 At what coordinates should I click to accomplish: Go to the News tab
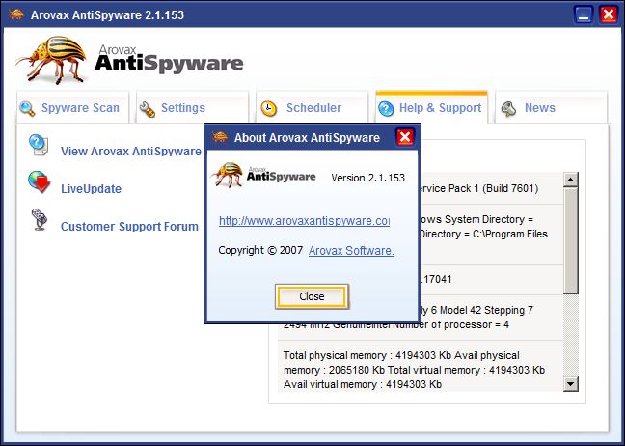point(552,108)
